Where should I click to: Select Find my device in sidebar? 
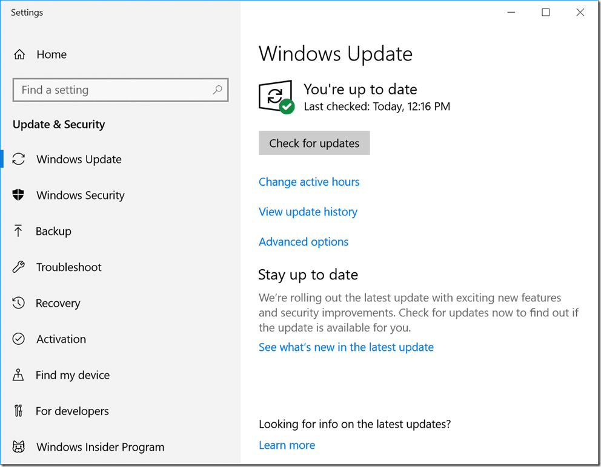(73, 375)
